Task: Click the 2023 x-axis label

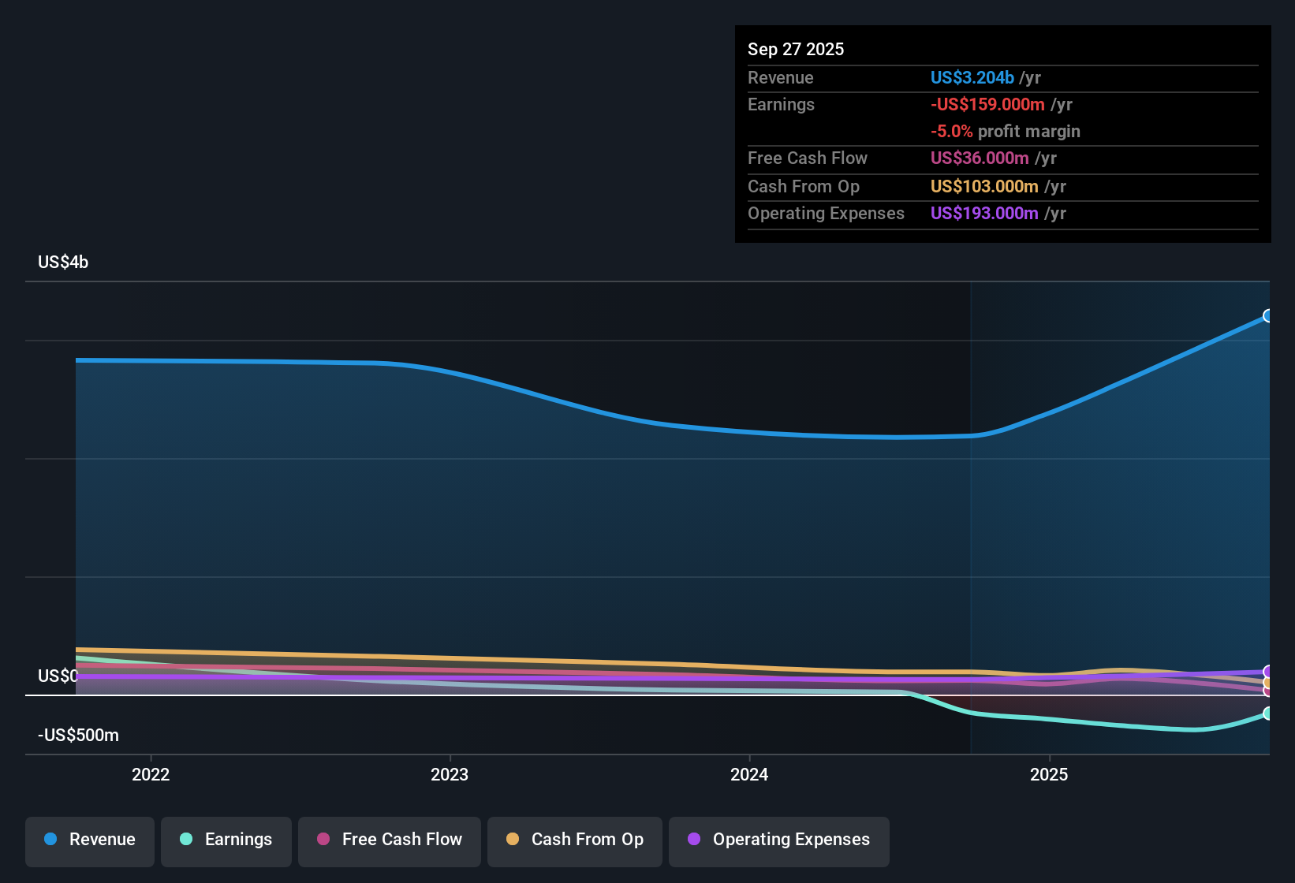Action: coord(450,774)
